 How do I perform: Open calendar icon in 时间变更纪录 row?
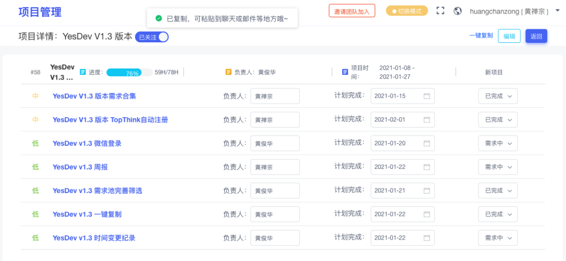tap(427, 238)
